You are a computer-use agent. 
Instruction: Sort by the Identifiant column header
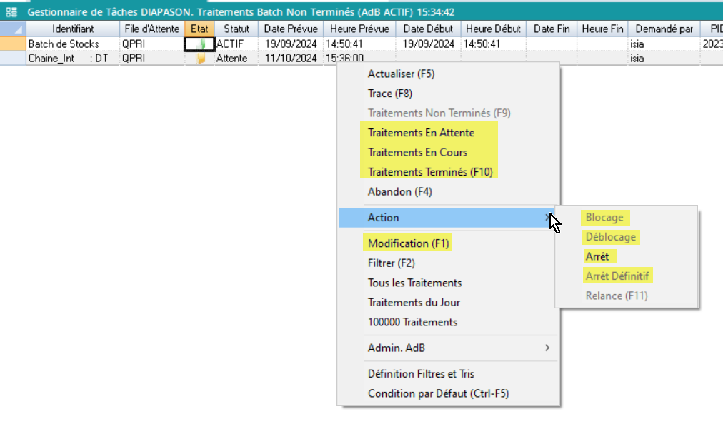click(x=73, y=29)
